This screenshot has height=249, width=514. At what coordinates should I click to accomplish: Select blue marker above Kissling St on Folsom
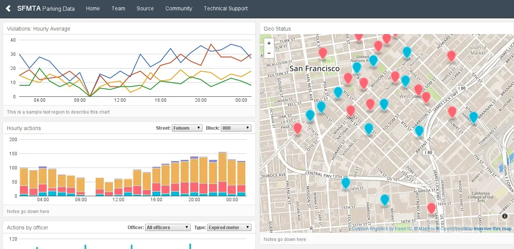[x=369, y=129]
